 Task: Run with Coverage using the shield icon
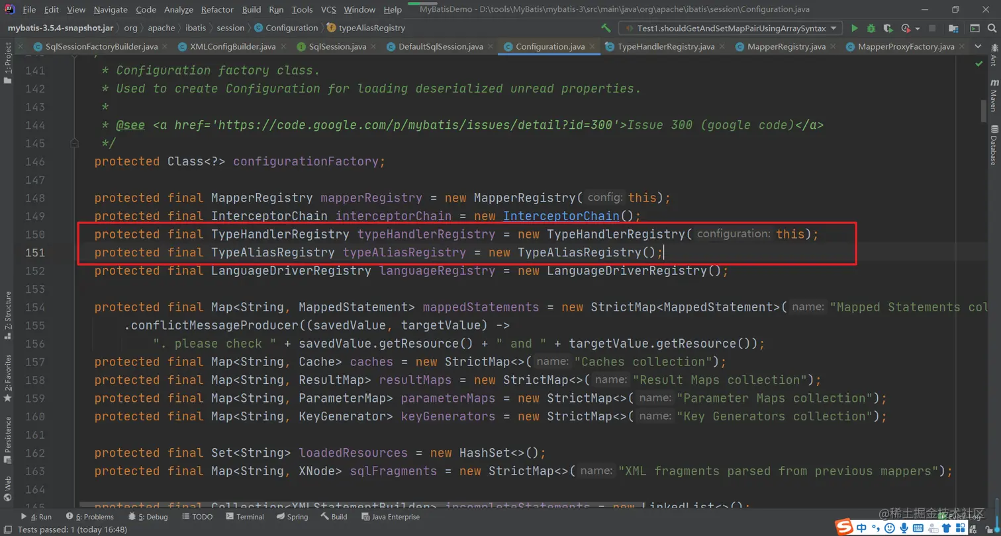(x=888, y=28)
